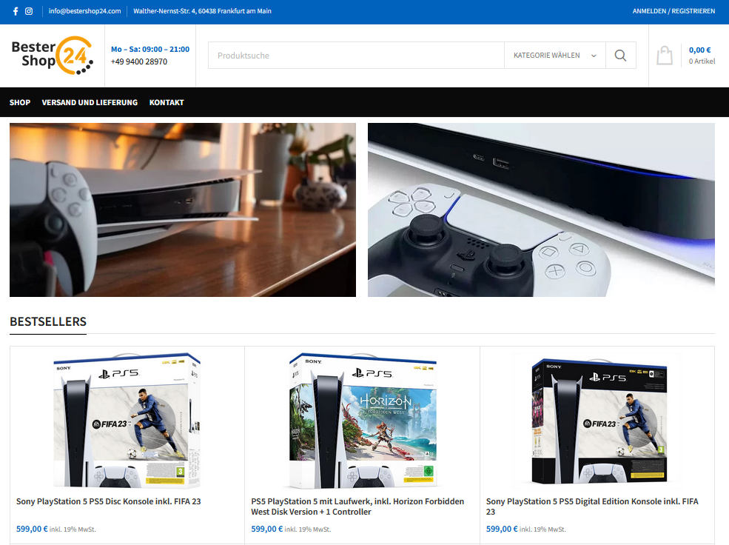Open Versand und Lieferung menu item
This screenshot has width=729, height=545.
point(90,102)
